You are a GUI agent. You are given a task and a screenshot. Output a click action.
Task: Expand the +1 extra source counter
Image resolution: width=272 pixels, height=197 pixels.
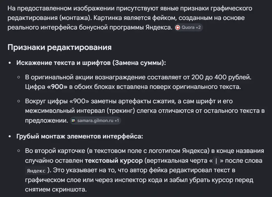pos(117,121)
